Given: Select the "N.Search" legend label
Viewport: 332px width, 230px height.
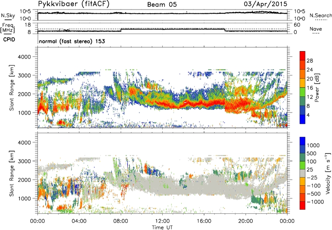Looking at the screenshot, I should tap(321, 15).
